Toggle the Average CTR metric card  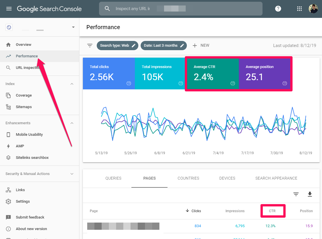[213, 73]
